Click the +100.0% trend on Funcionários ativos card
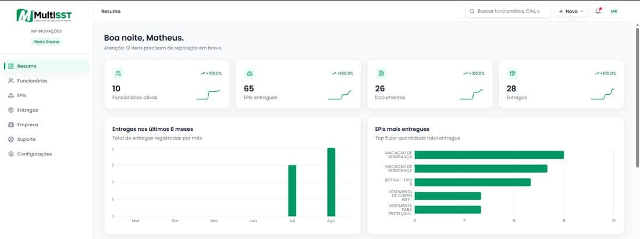 click(211, 73)
